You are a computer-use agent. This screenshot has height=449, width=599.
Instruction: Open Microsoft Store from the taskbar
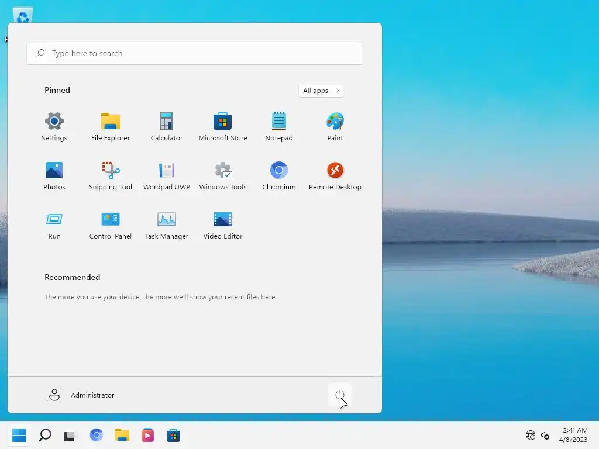coord(173,435)
